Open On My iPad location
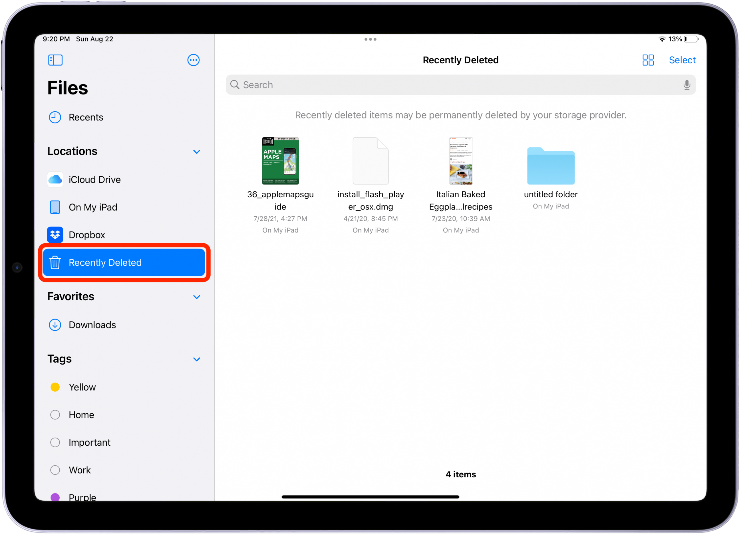Screen dimensions: 741x535 [92, 207]
